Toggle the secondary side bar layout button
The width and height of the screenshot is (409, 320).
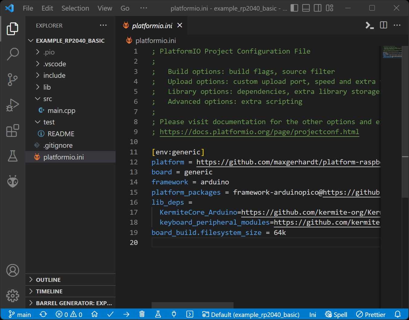pos(318,8)
